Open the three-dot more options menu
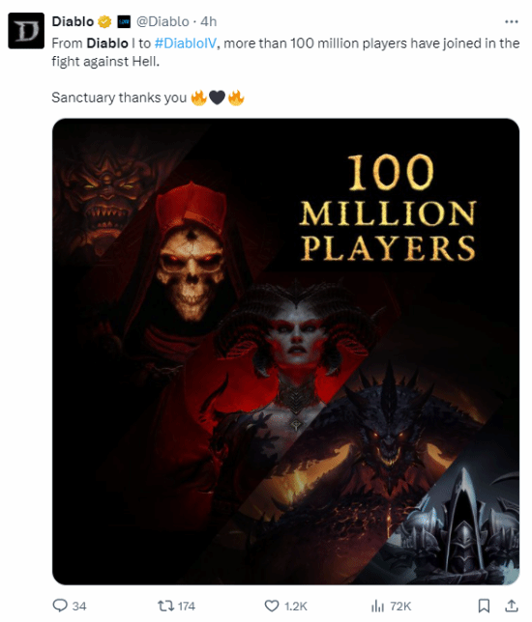The width and height of the screenshot is (532, 622). click(x=512, y=21)
